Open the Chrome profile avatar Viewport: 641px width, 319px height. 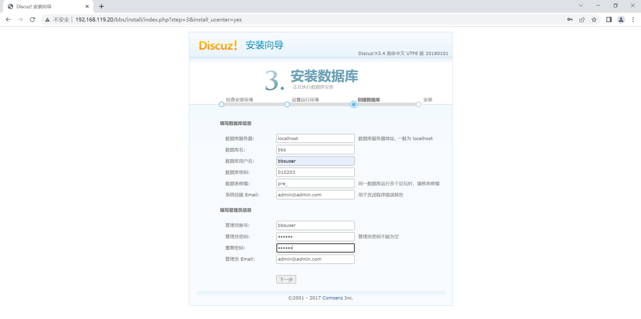click(x=621, y=20)
